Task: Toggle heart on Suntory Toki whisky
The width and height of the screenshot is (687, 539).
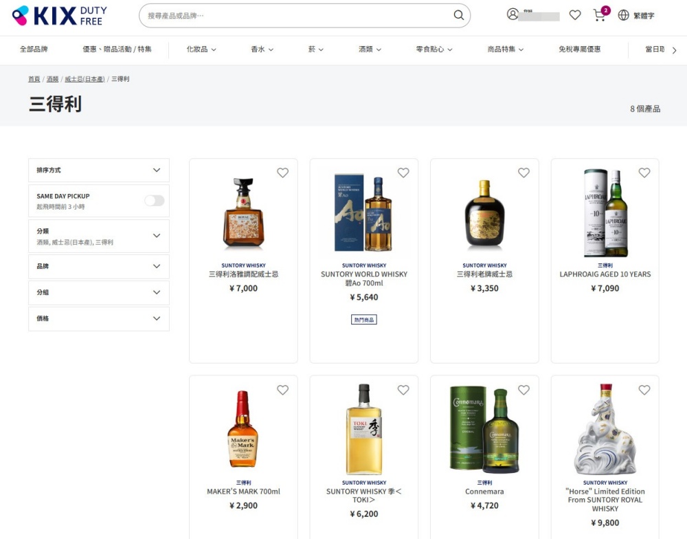Action: click(403, 390)
